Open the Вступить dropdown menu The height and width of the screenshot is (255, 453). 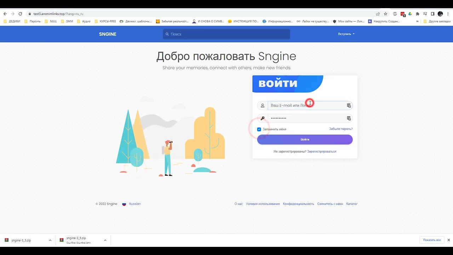click(x=346, y=34)
